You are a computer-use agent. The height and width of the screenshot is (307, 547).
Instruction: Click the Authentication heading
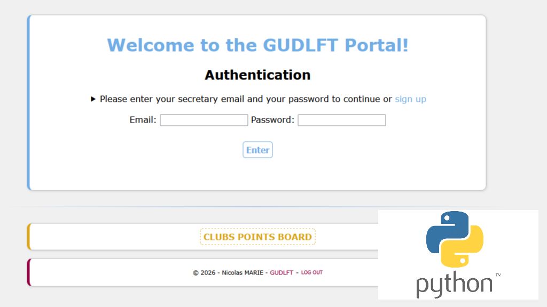coord(257,75)
